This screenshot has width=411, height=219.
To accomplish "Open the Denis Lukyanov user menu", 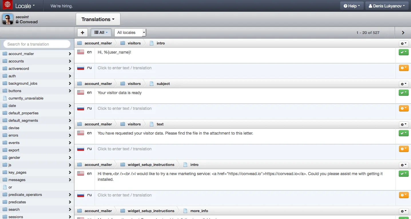I will coord(387,5).
